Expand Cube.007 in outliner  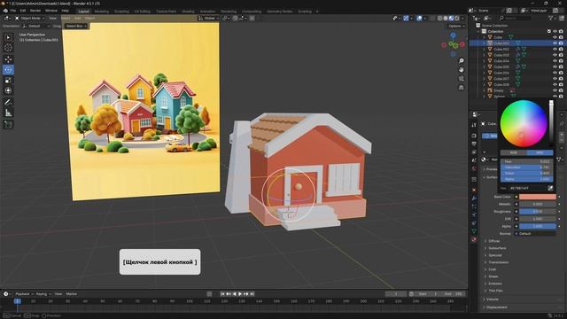(485, 79)
